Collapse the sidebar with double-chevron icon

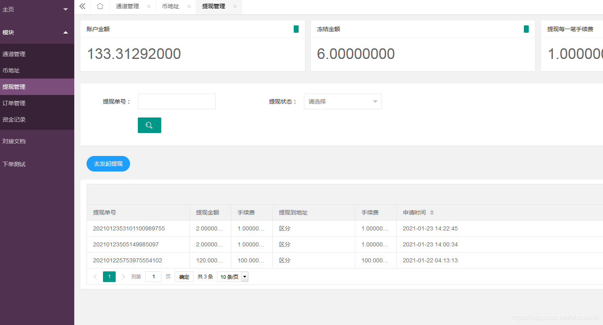(82, 6)
